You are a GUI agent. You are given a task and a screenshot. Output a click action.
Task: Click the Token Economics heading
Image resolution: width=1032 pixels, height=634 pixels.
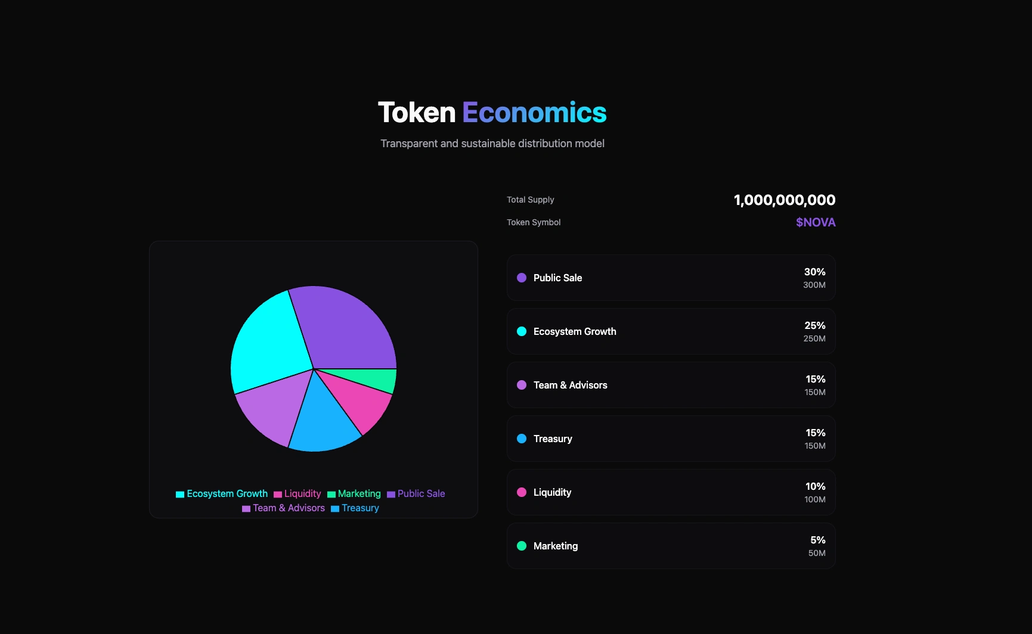click(x=492, y=113)
